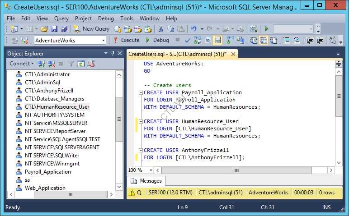Disconnect server in Object Explorer toolbar
Viewport: 349px width, 216px height.
(51, 64)
